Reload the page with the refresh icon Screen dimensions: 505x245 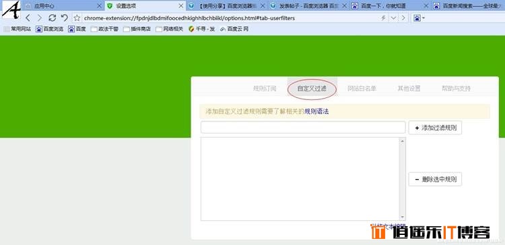coord(52,18)
